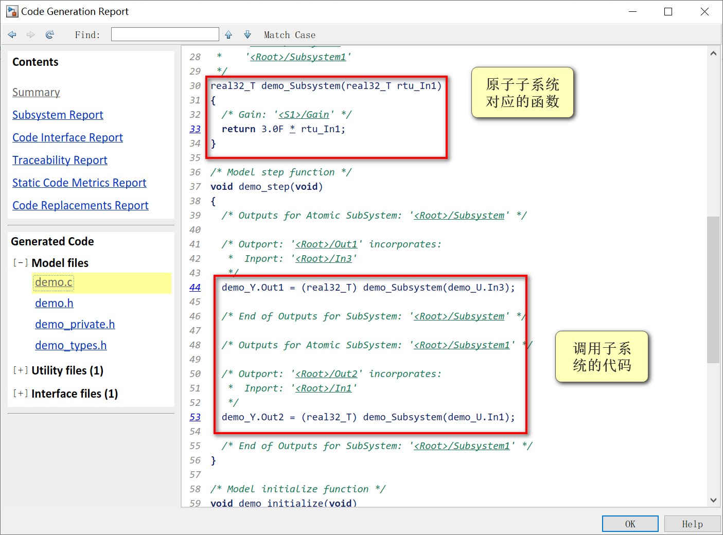The width and height of the screenshot is (723, 535).
Task: Follow the <Root>/In3 link
Action: coord(324,259)
